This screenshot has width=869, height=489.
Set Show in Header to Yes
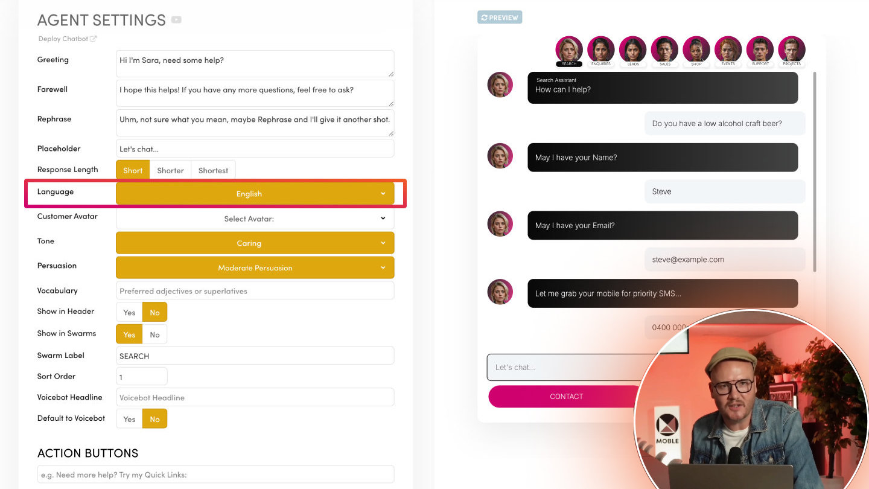click(x=129, y=312)
